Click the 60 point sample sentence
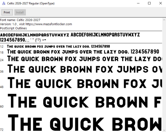This screenshot has height=132, width=166. 85,101
